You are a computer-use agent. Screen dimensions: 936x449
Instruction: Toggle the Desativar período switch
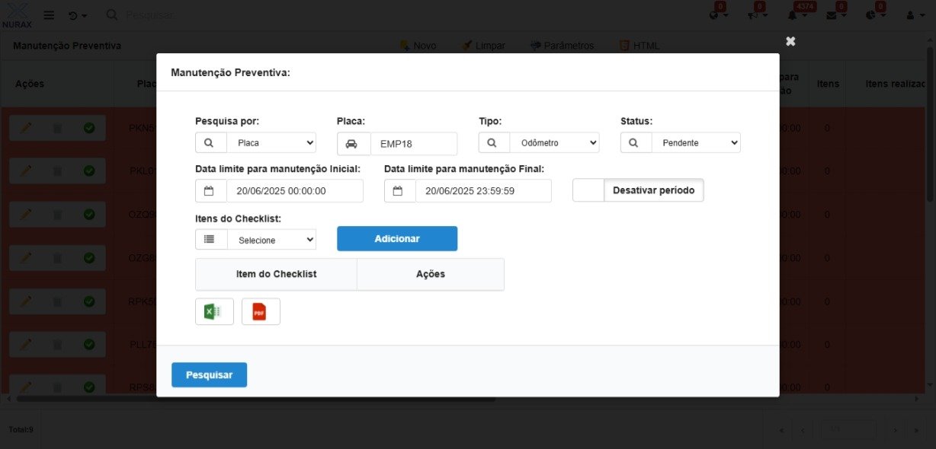[x=588, y=190]
